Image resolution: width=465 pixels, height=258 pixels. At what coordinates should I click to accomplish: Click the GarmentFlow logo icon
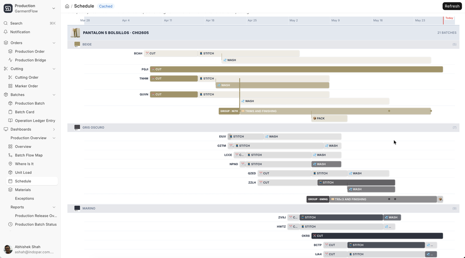coord(8,8)
